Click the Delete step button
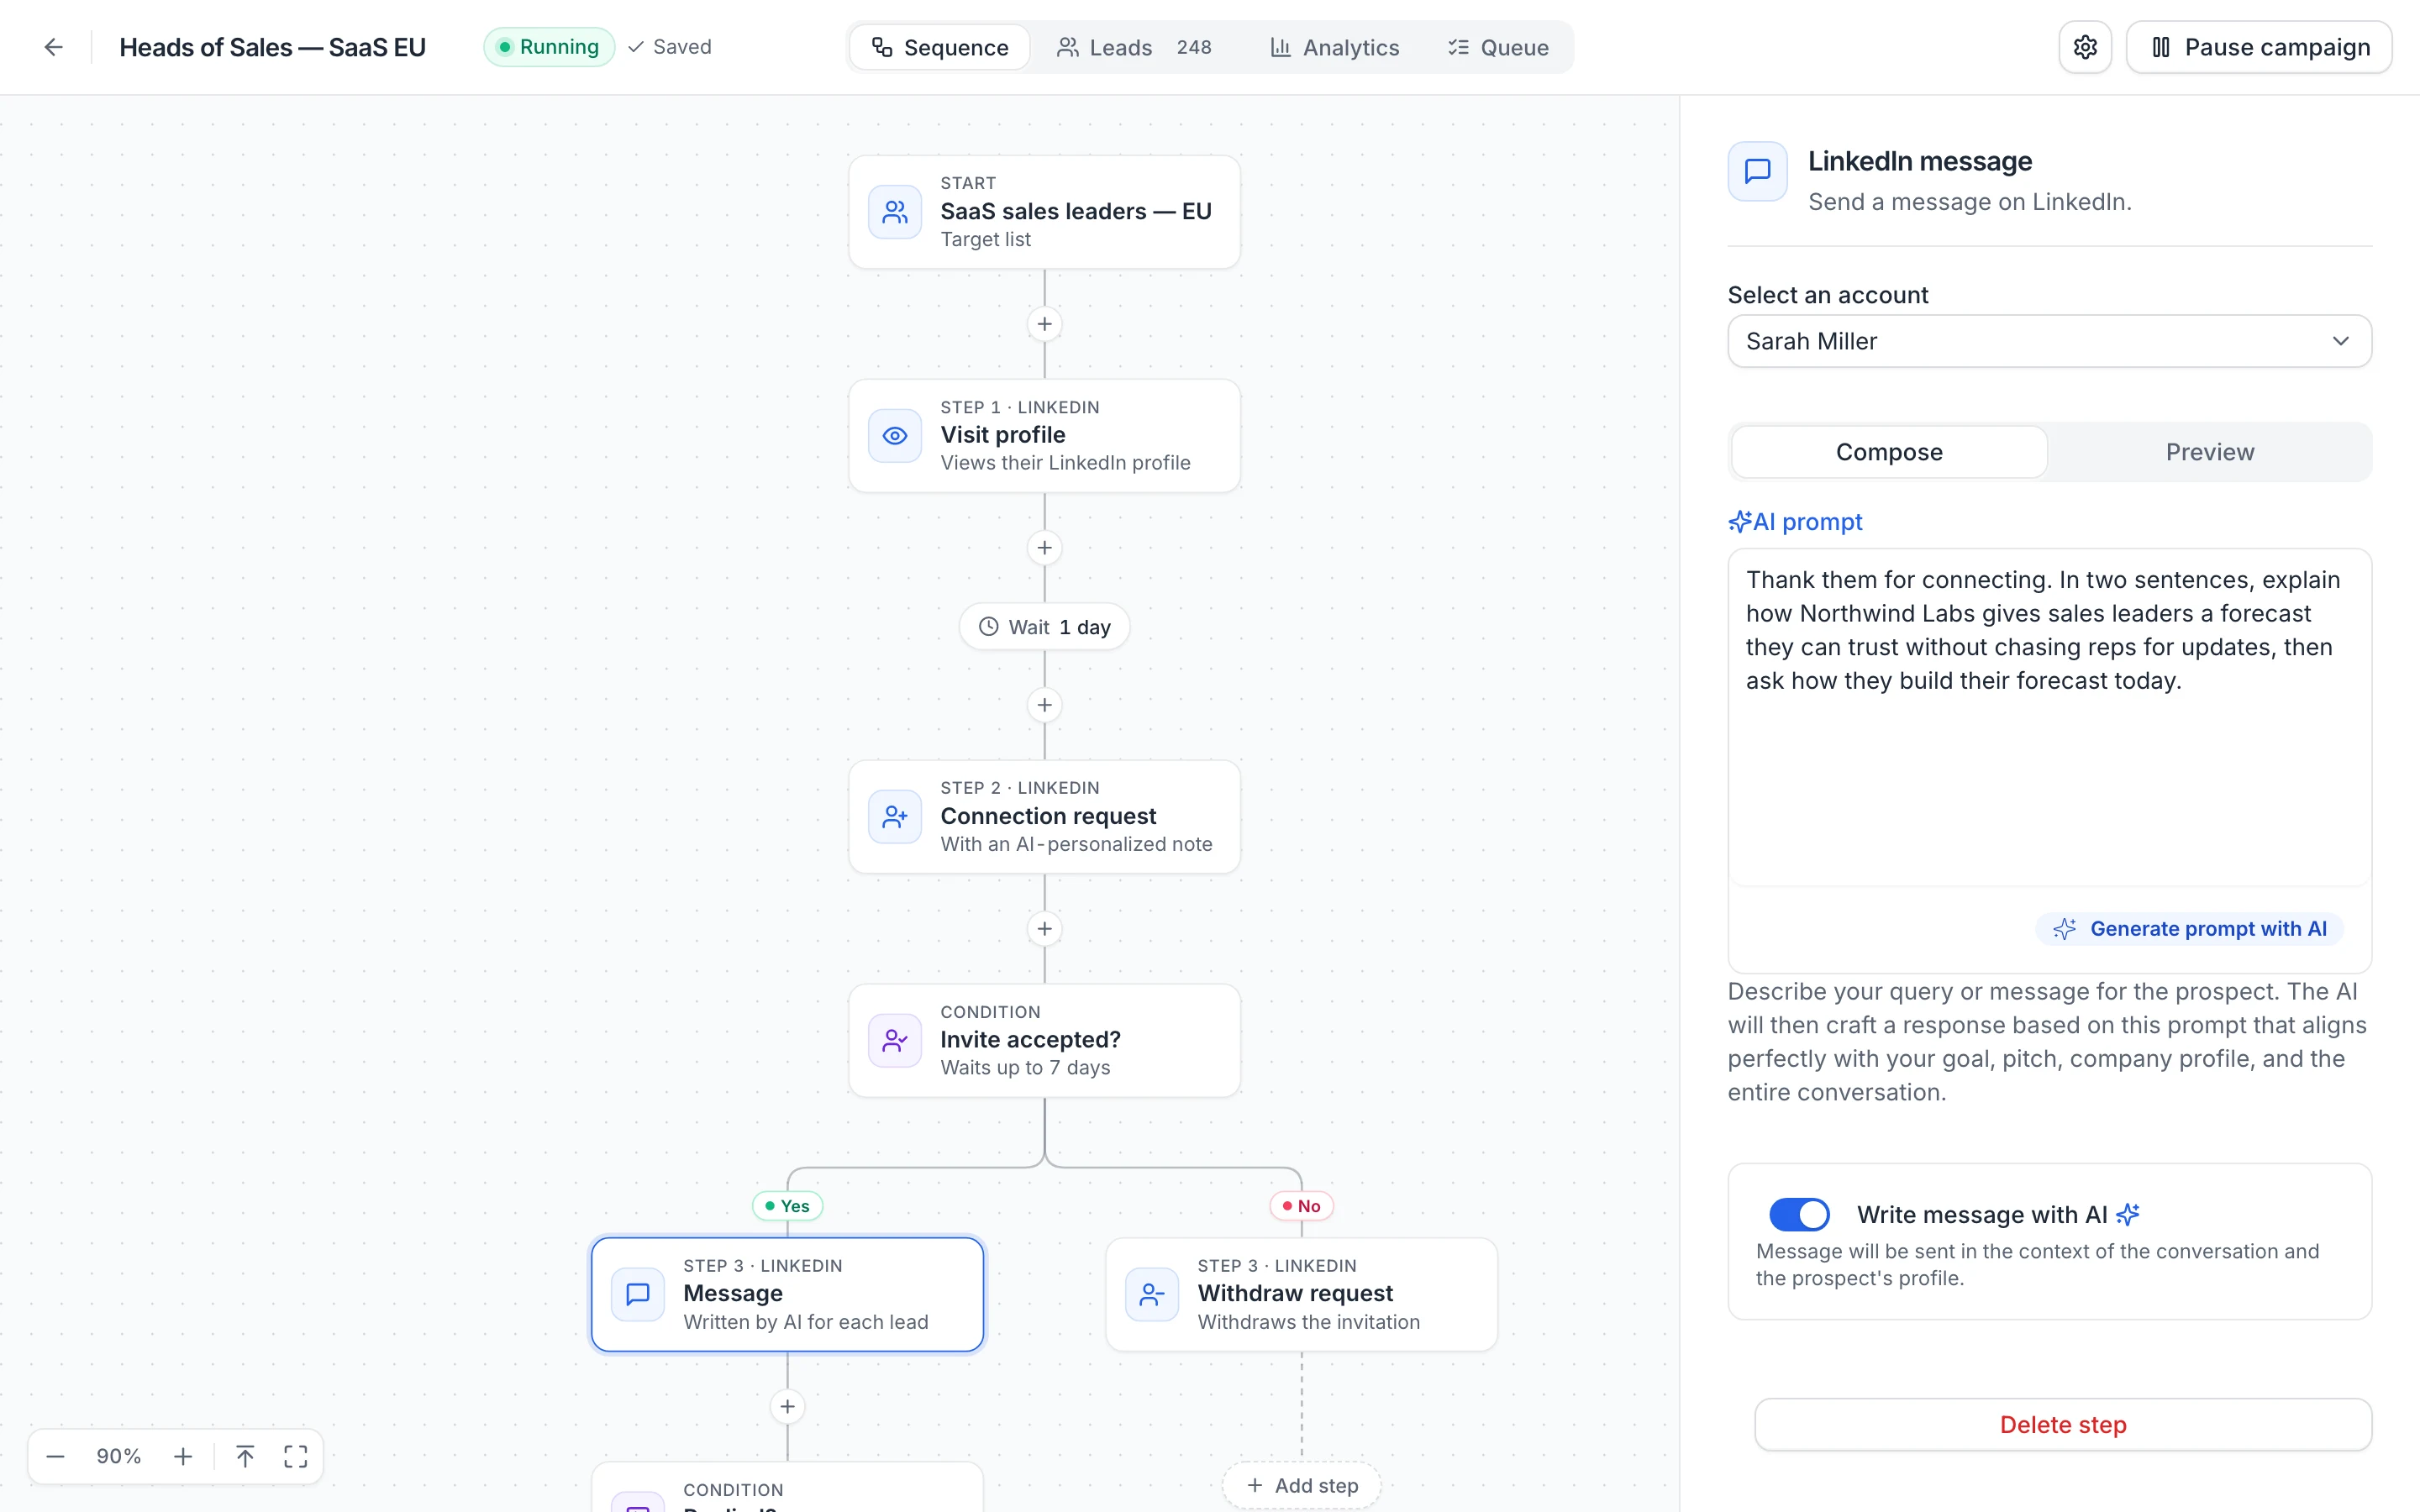The image size is (2420, 1512). [2063, 1425]
